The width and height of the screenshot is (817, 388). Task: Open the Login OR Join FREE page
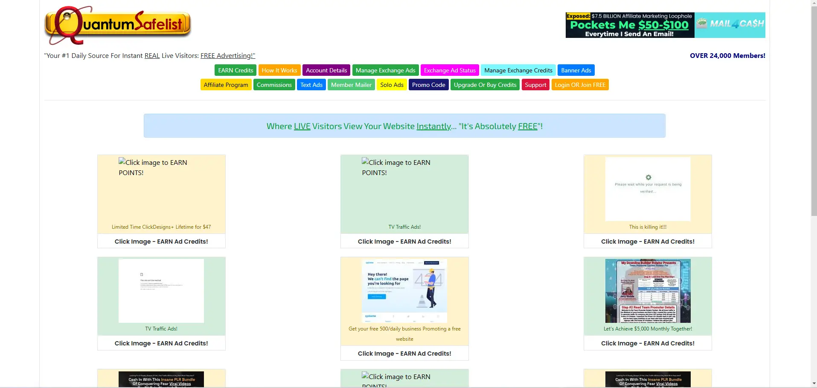point(580,84)
